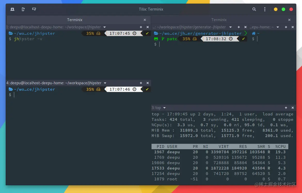Focus terminal 4 command prompt
Screen dimensions: 302x193
(x=14, y=95)
